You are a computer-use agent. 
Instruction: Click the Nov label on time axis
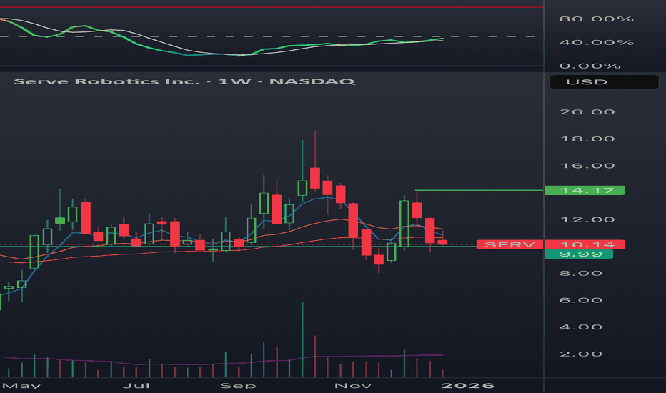352,386
